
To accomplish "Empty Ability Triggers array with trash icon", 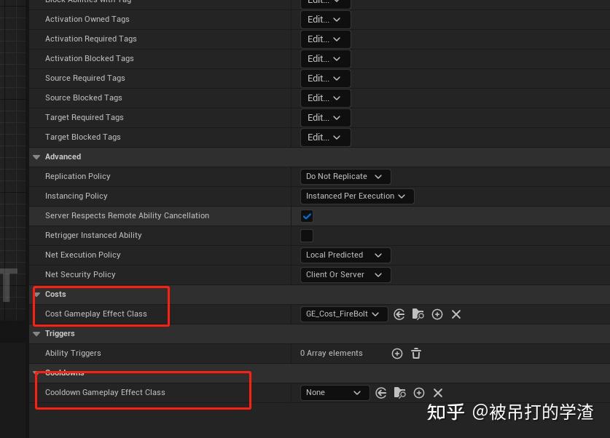I will (x=415, y=353).
